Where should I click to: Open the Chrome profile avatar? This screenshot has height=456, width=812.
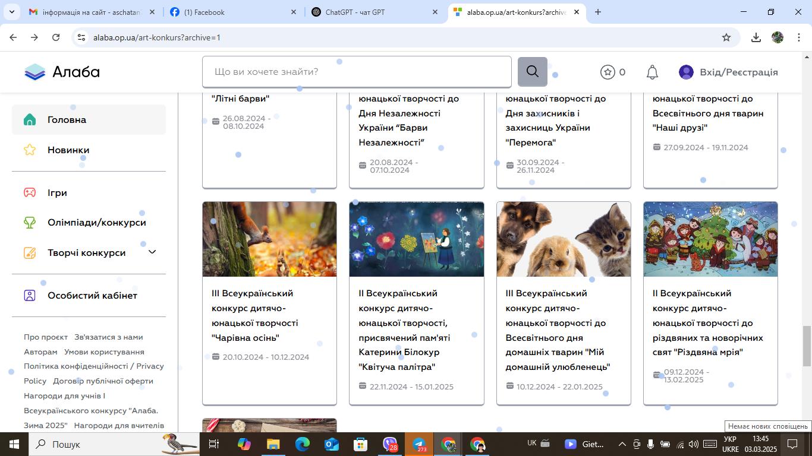(778, 37)
